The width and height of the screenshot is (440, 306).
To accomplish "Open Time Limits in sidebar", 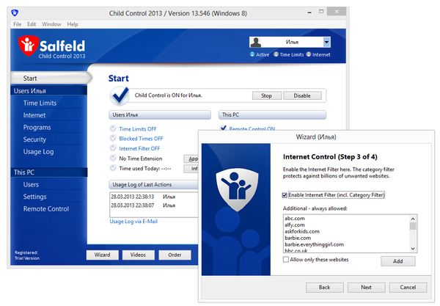I will click(x=40, y=103).
